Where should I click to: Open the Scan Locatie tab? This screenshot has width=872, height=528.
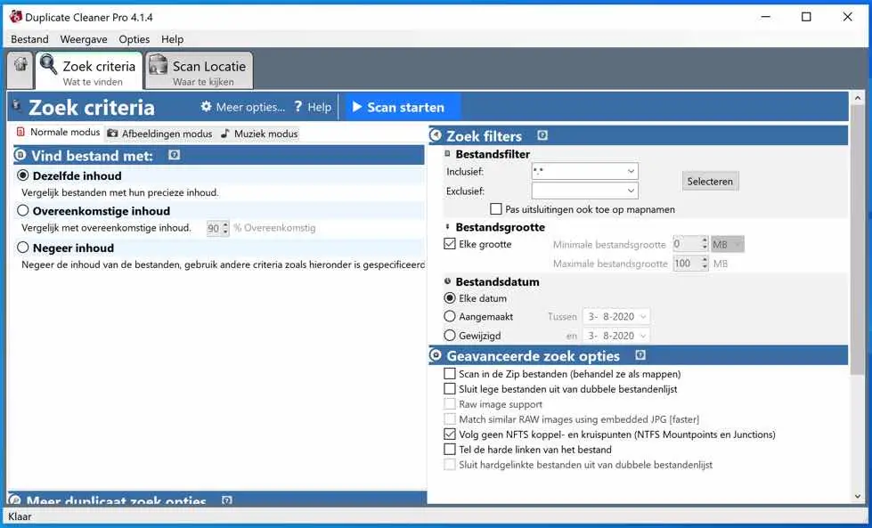[x=199, y=71]
